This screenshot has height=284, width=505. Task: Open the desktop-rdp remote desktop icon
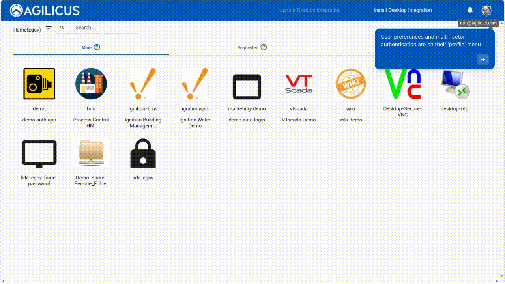(454, 84)
